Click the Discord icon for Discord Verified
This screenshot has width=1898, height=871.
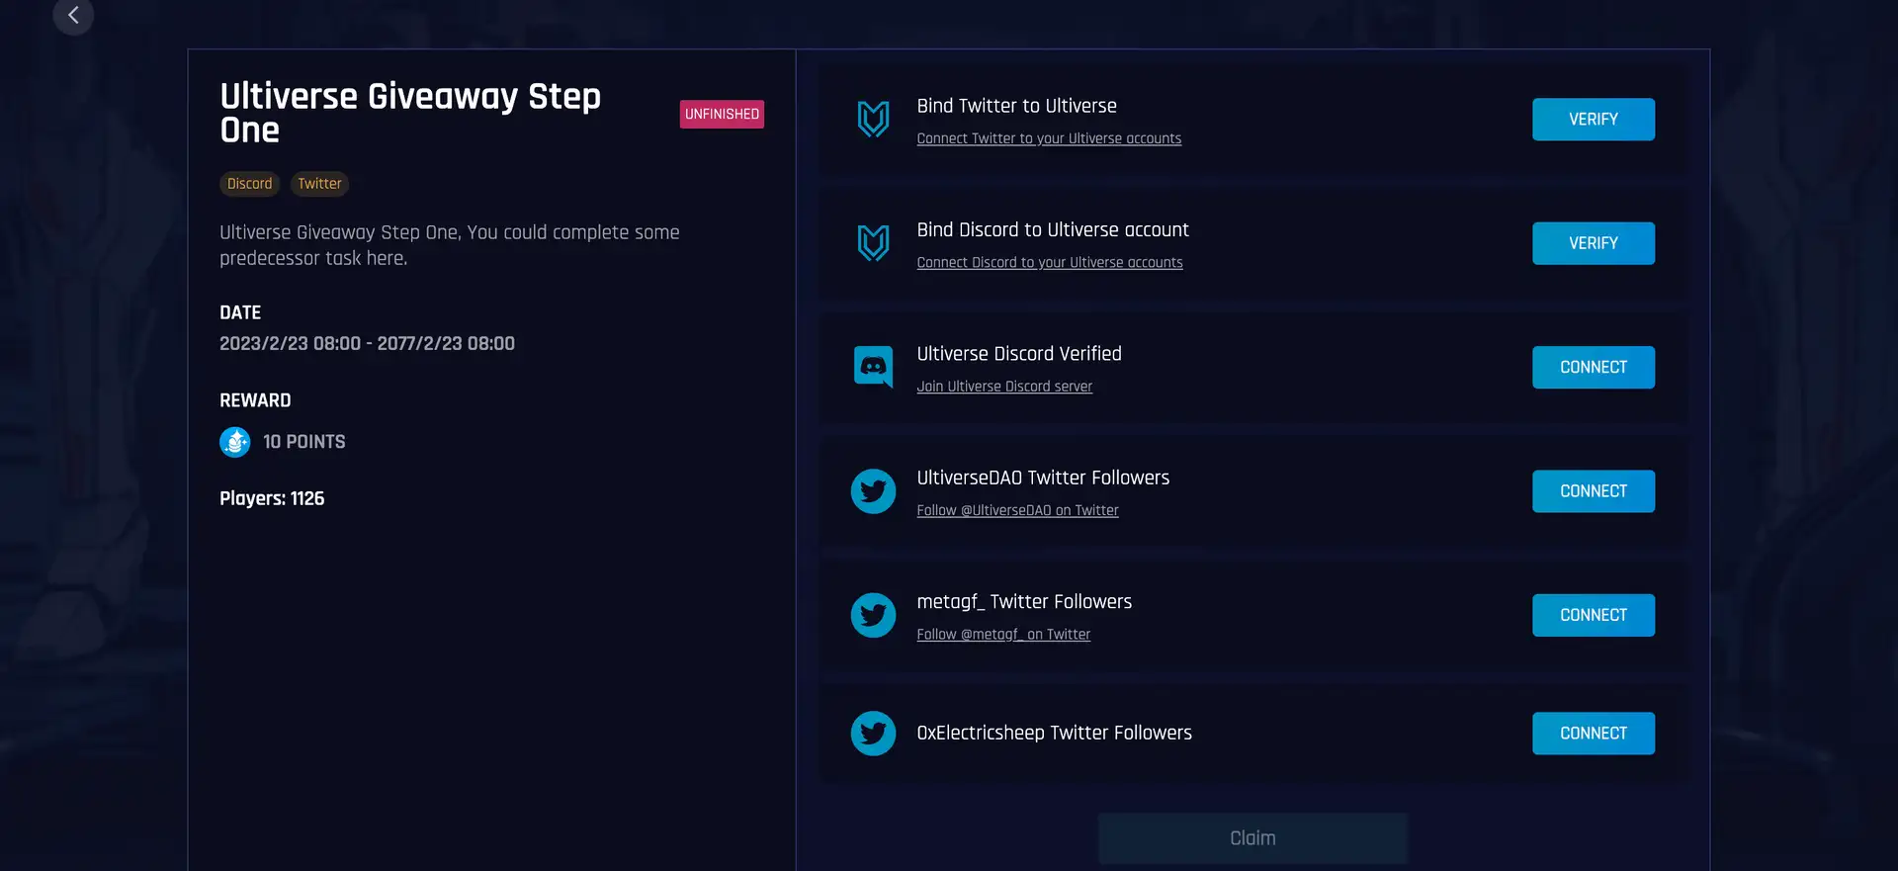(x=873, y=367)
